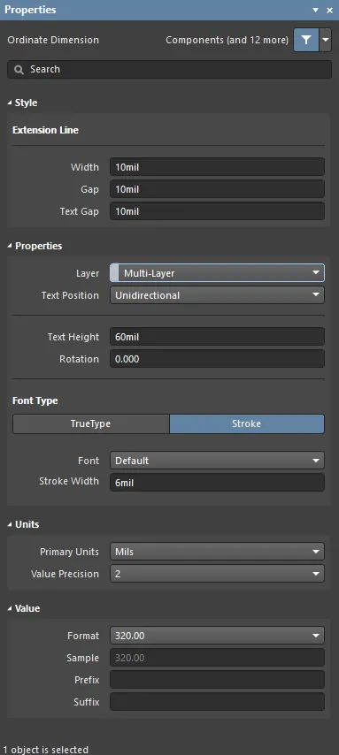
Task: Select Stroke font type
Action: pos(247,423)
